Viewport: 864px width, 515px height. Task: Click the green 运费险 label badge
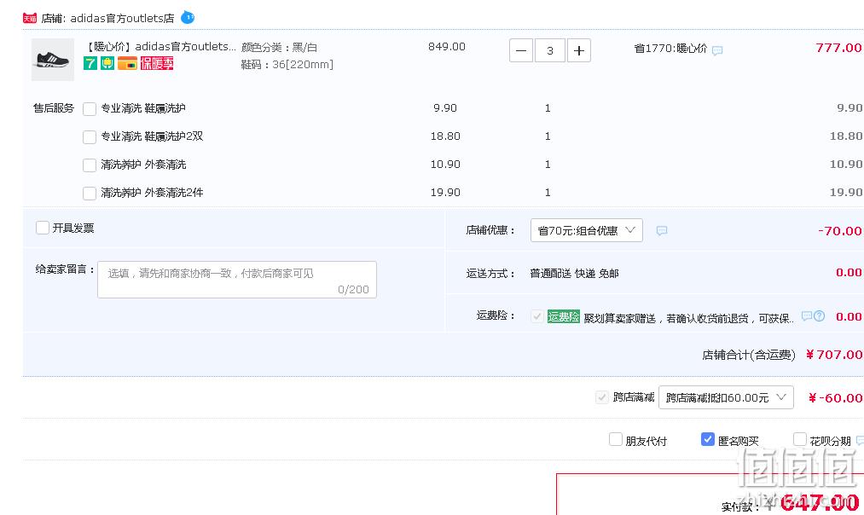(563, 316)
